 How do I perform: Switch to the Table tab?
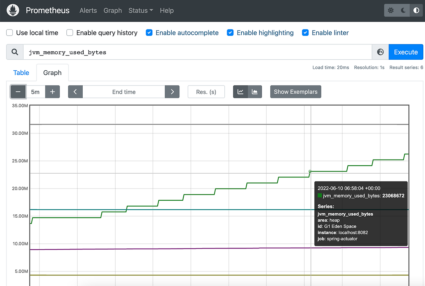tap(21, 73)
